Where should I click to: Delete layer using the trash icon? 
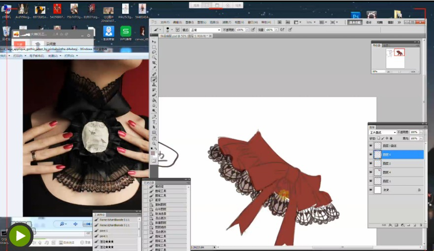421,225
